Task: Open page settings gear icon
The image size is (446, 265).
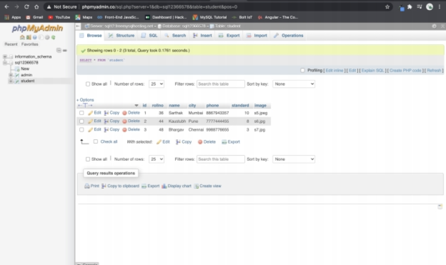Action: pyautogui.click(x=434, y=26)
